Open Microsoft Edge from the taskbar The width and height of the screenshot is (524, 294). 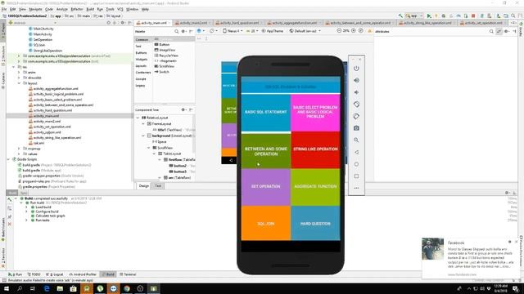[47, 288]
